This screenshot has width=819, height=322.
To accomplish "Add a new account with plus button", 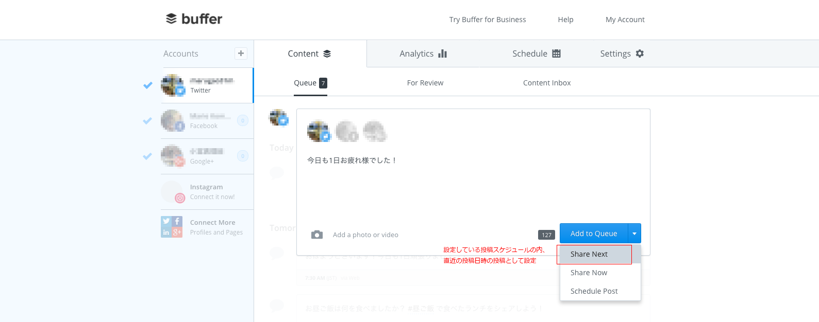I will tap(241, 53).
